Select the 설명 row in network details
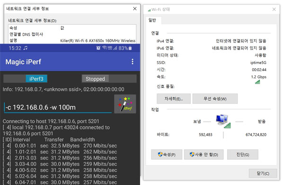 click(72, 40)
